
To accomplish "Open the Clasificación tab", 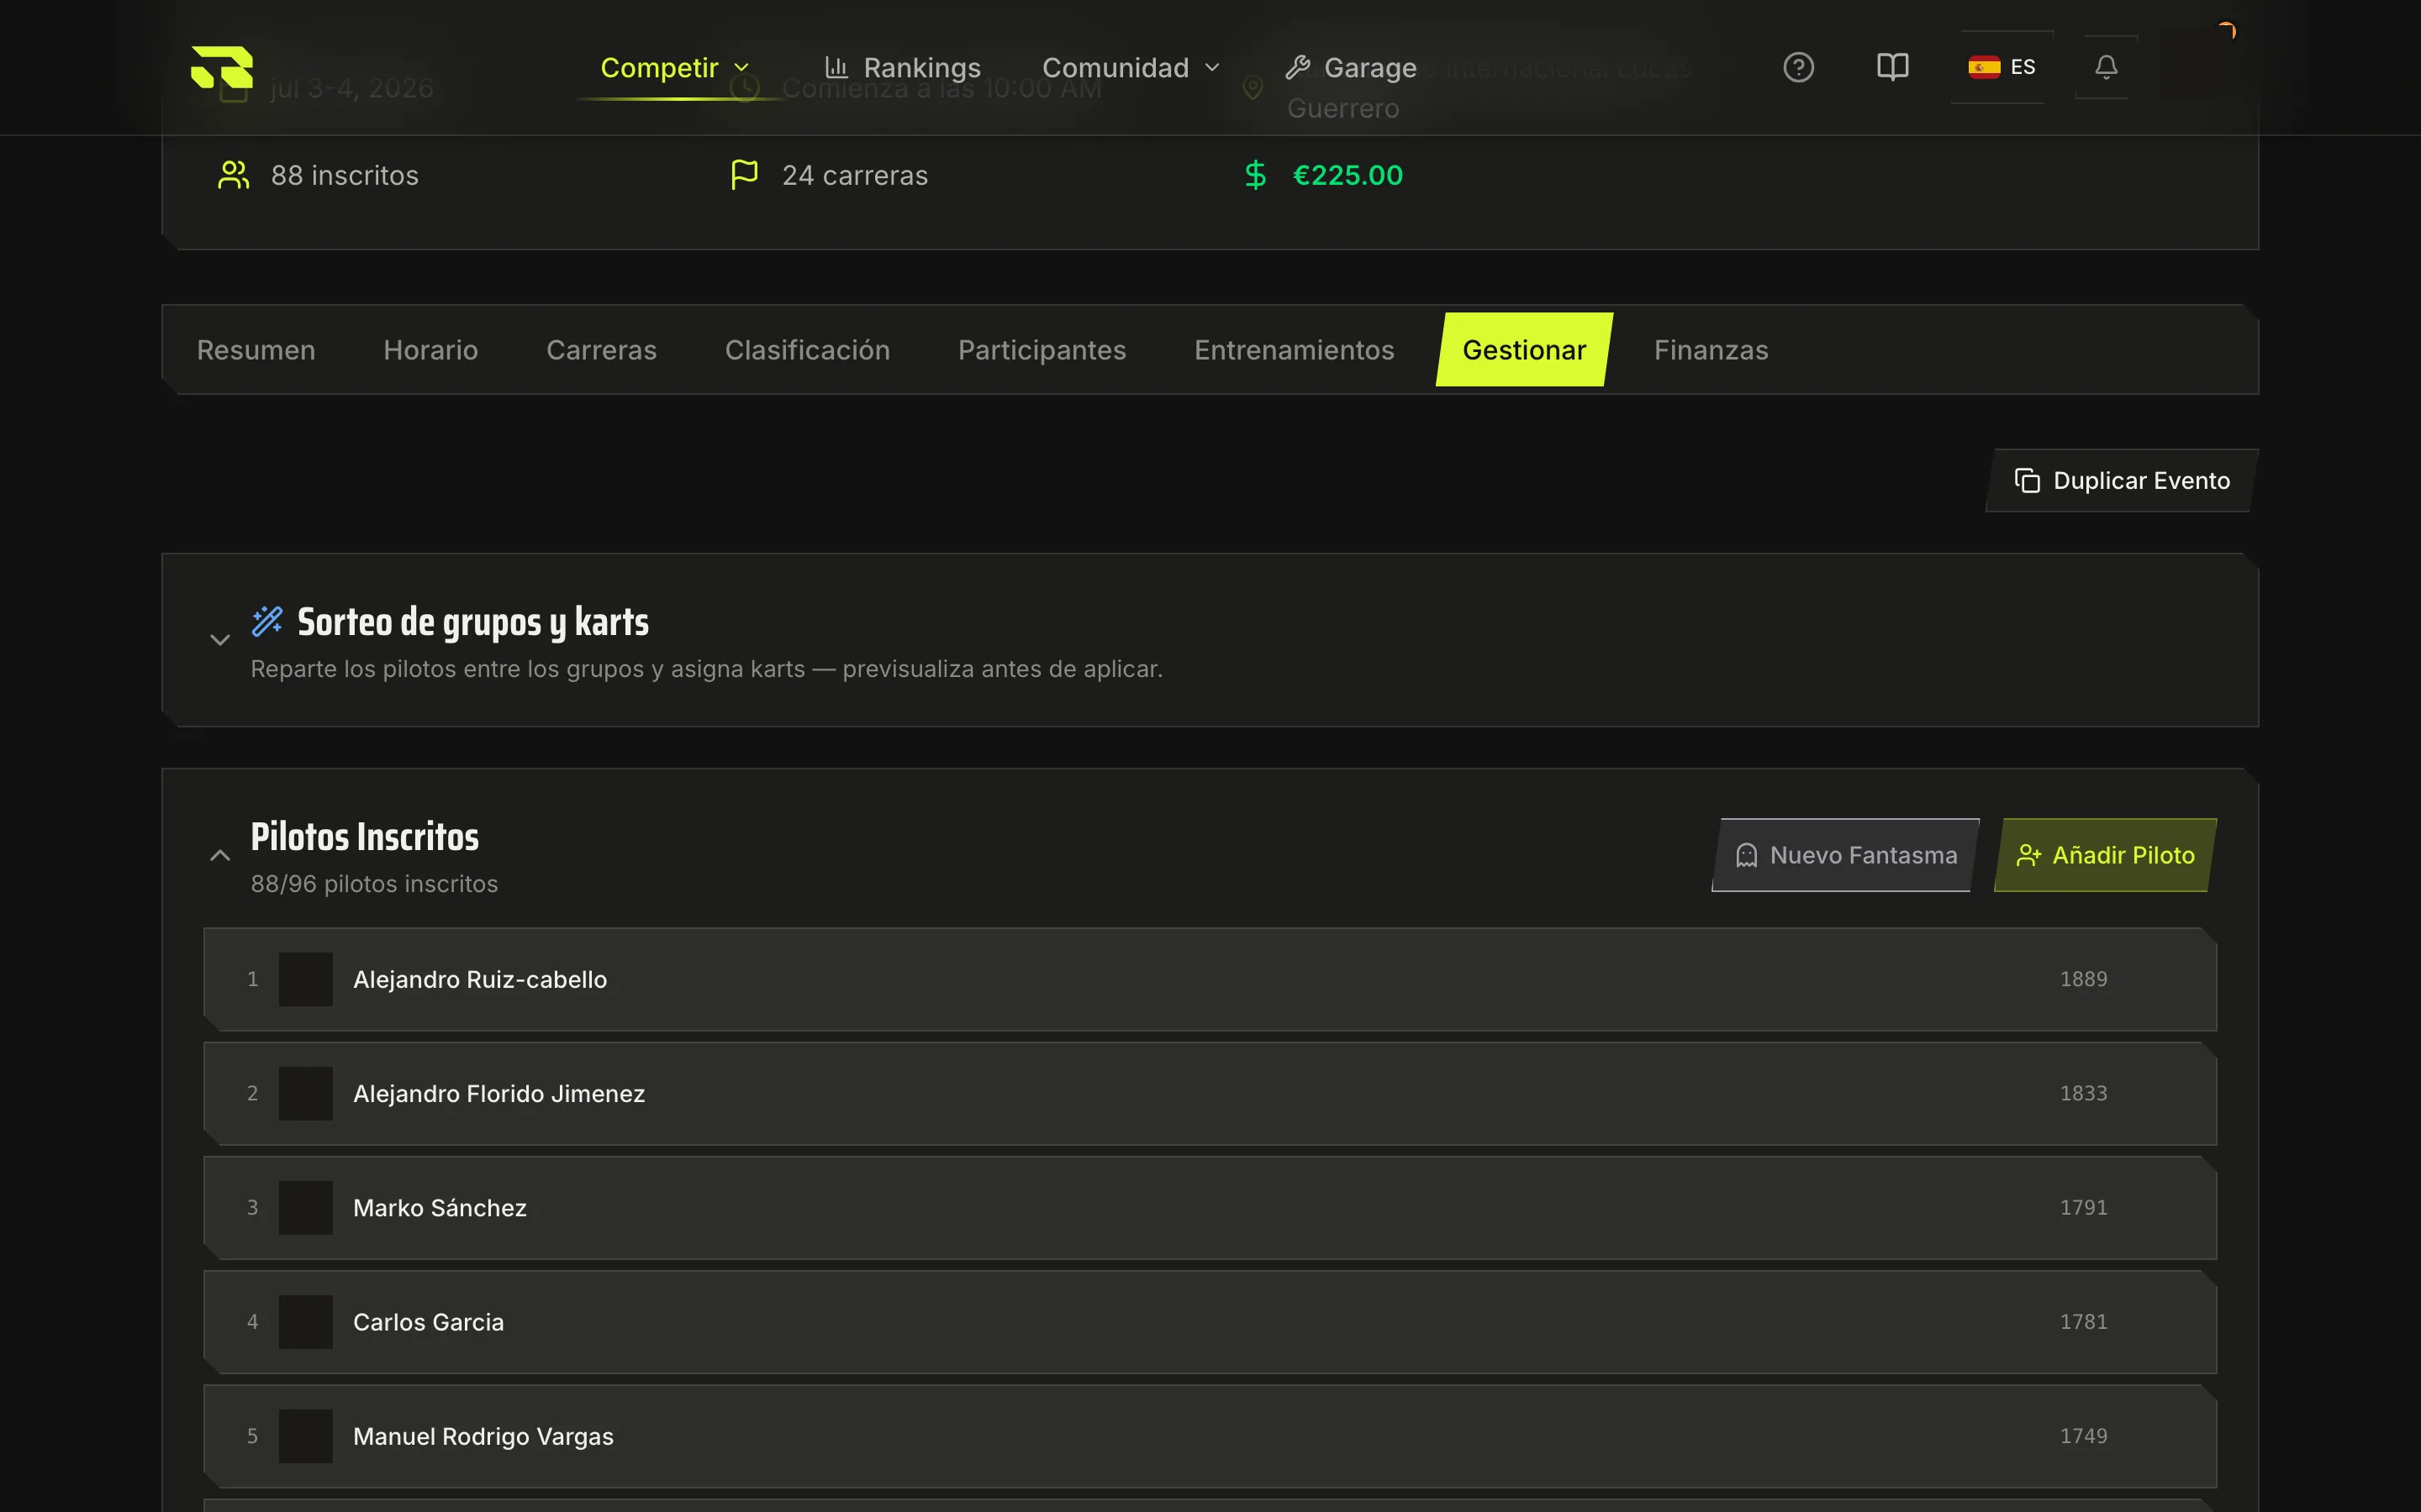I will [x=807, y=350].
